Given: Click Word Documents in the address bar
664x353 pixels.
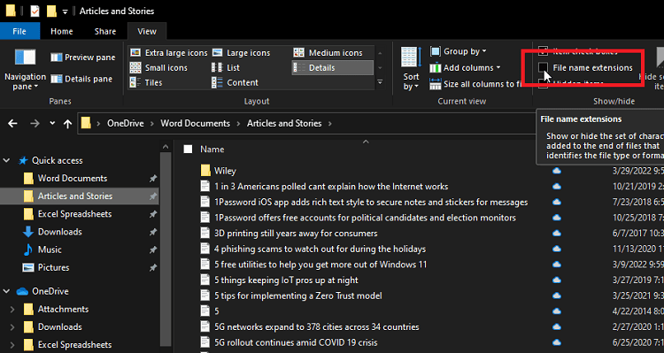Looking at the screenshot, I should tap(196, 123).
